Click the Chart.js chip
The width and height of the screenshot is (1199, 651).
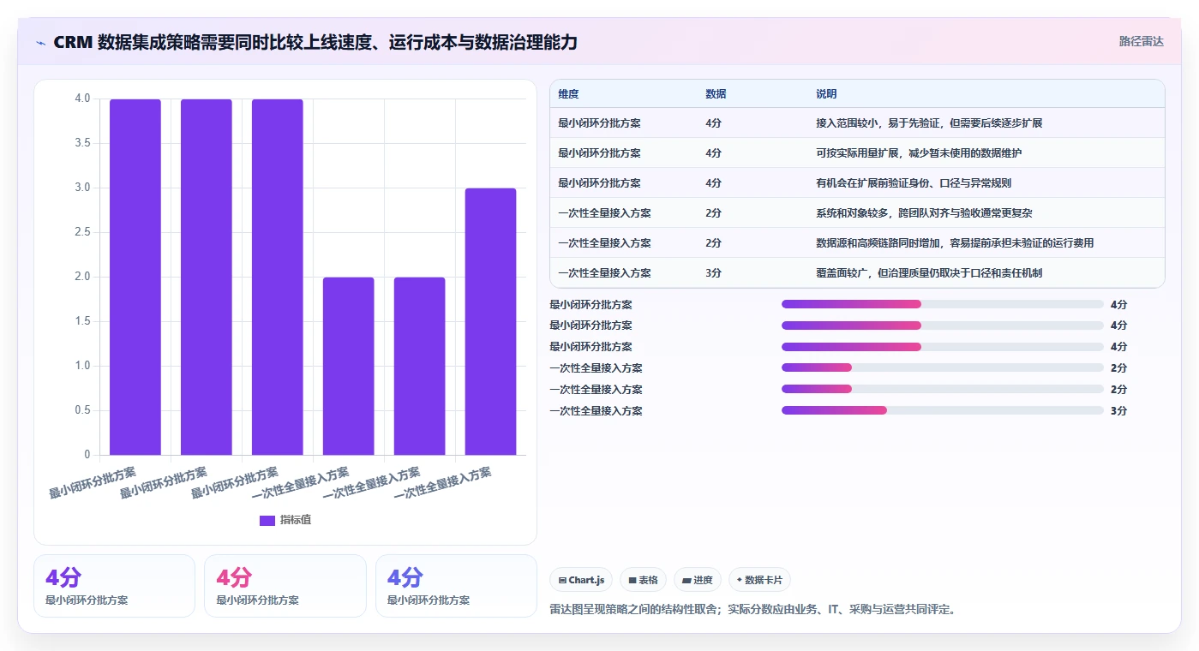(581, 580)
